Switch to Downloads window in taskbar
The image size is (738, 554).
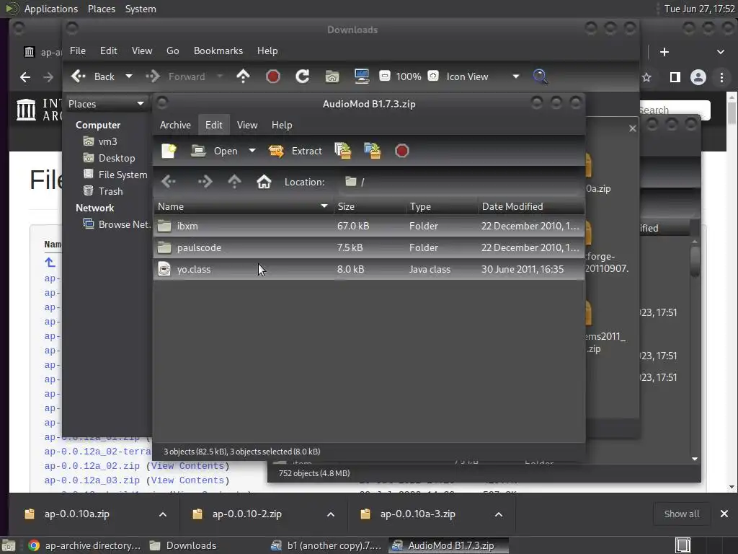tap(183, 545)
